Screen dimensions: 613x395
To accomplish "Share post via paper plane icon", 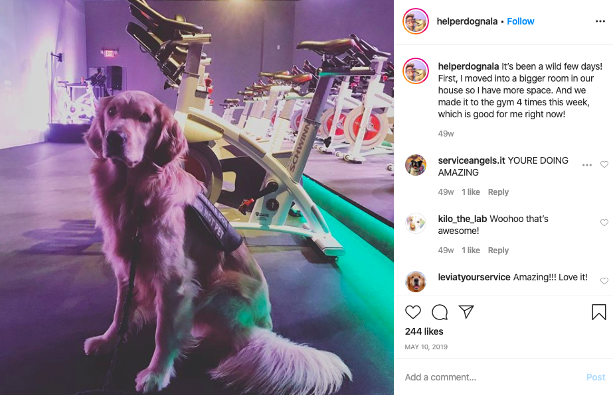I will (466, 312).
